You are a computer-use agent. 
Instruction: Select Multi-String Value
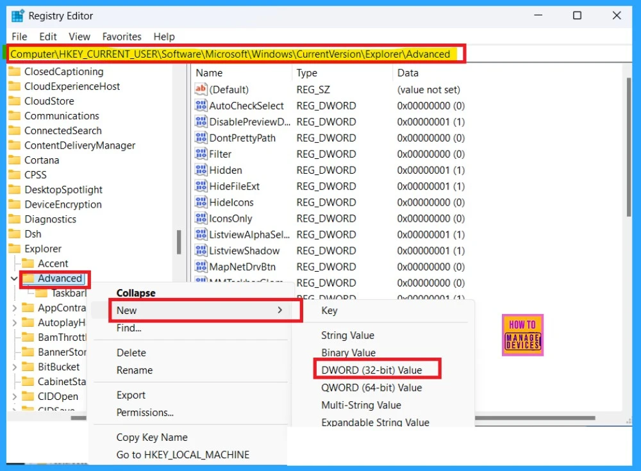point(361,405)
